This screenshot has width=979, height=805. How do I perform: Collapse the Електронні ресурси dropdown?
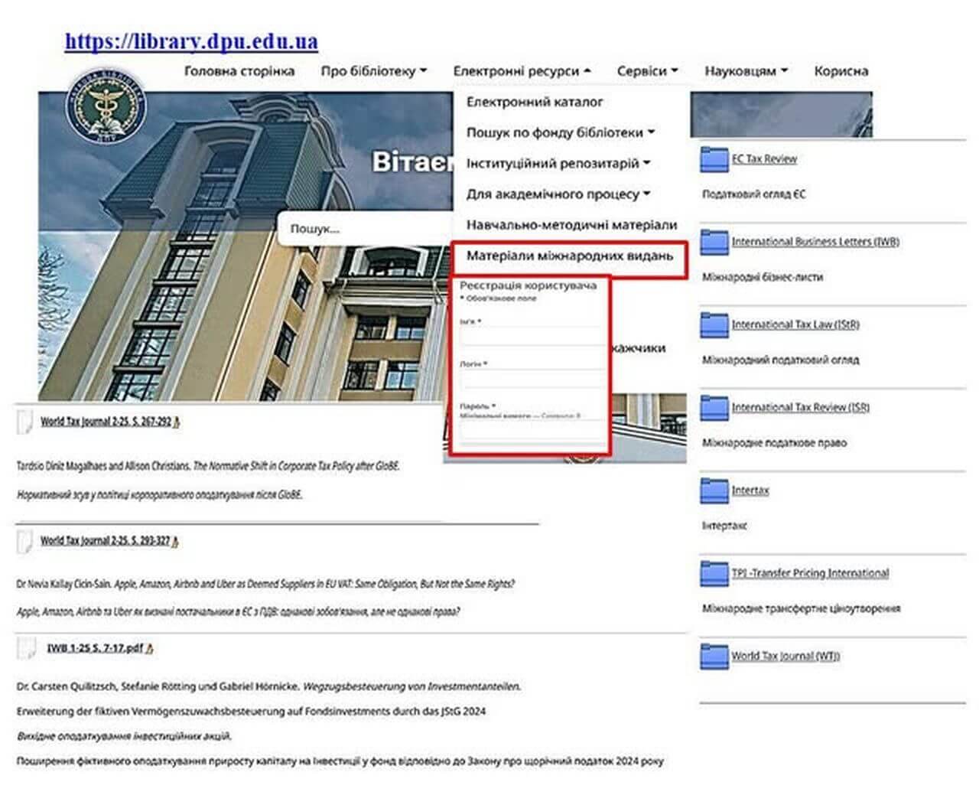coord(522,71)
